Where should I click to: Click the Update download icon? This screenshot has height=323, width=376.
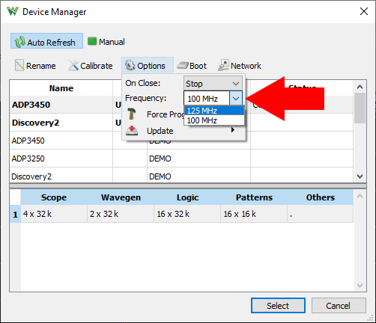[132, 130]
